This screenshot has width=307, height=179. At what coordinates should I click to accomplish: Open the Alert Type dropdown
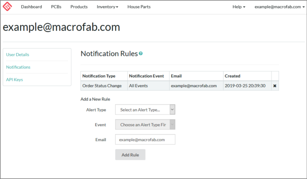(145, 110)
